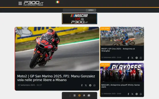
Task: Click the orange gear icon in bottom toolbar
Action: [x=79, y=96]
